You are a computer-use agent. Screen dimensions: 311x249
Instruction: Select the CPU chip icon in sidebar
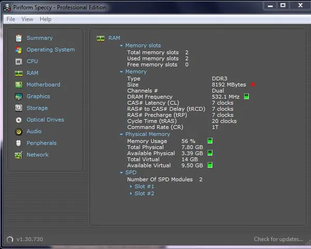pyautogui.click(x=19, y=62)
